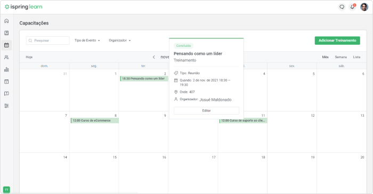Select day 13 in calendar
373x194 pixels.
tap(342, 132)
